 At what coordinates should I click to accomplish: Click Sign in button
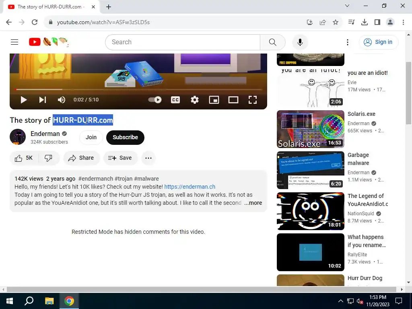[378, 42]
